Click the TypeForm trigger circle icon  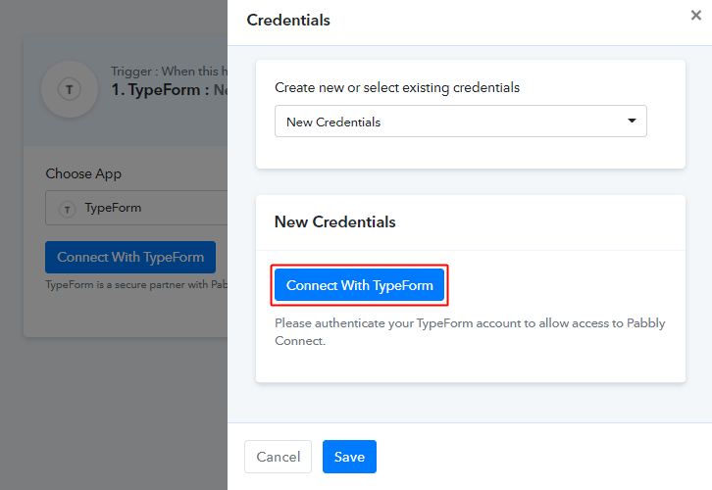[x=70, y=89]
